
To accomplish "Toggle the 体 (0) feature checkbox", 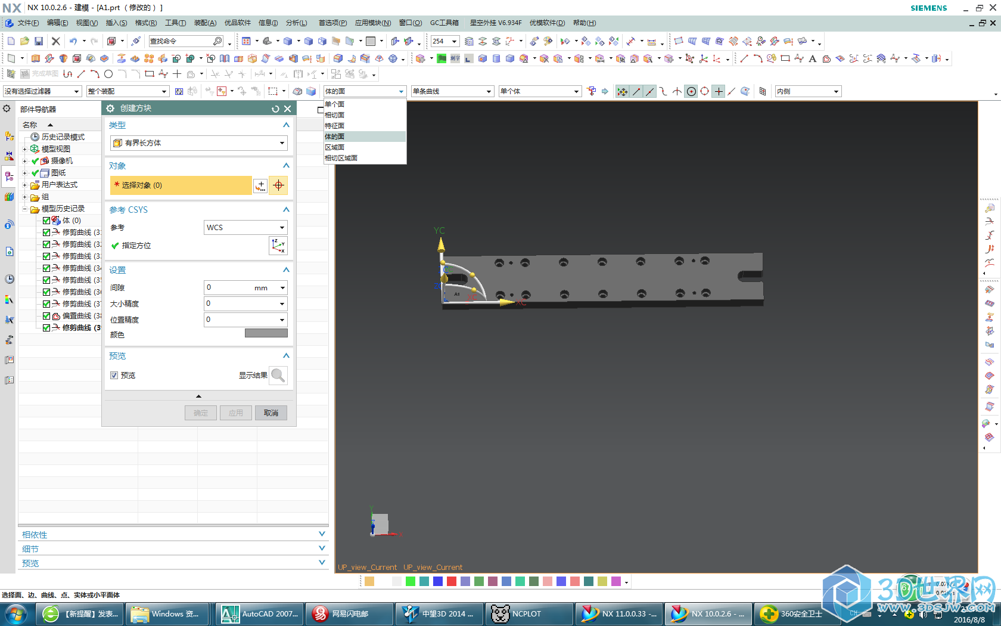I will coord(46,221).
